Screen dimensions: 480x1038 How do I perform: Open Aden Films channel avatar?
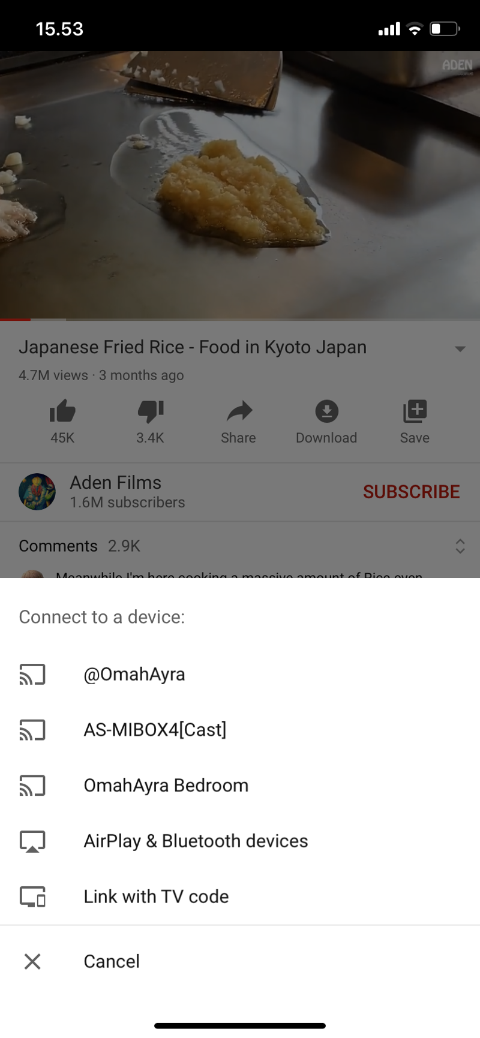pos(37,492)
